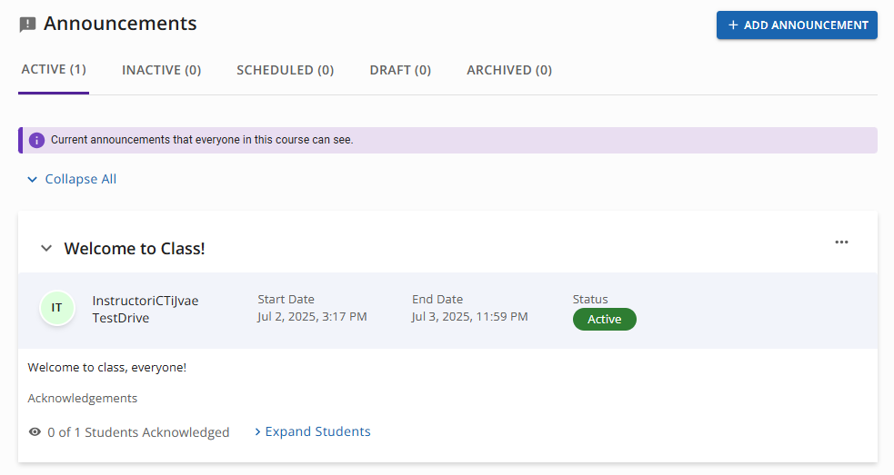Collapse the Welcome to Class! announcement chevron
The width and height of the screenshot is (894, 475).
coord(46,248)
